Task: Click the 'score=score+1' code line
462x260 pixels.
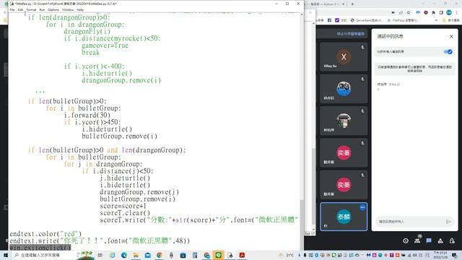Action: [x=123, y=206]
